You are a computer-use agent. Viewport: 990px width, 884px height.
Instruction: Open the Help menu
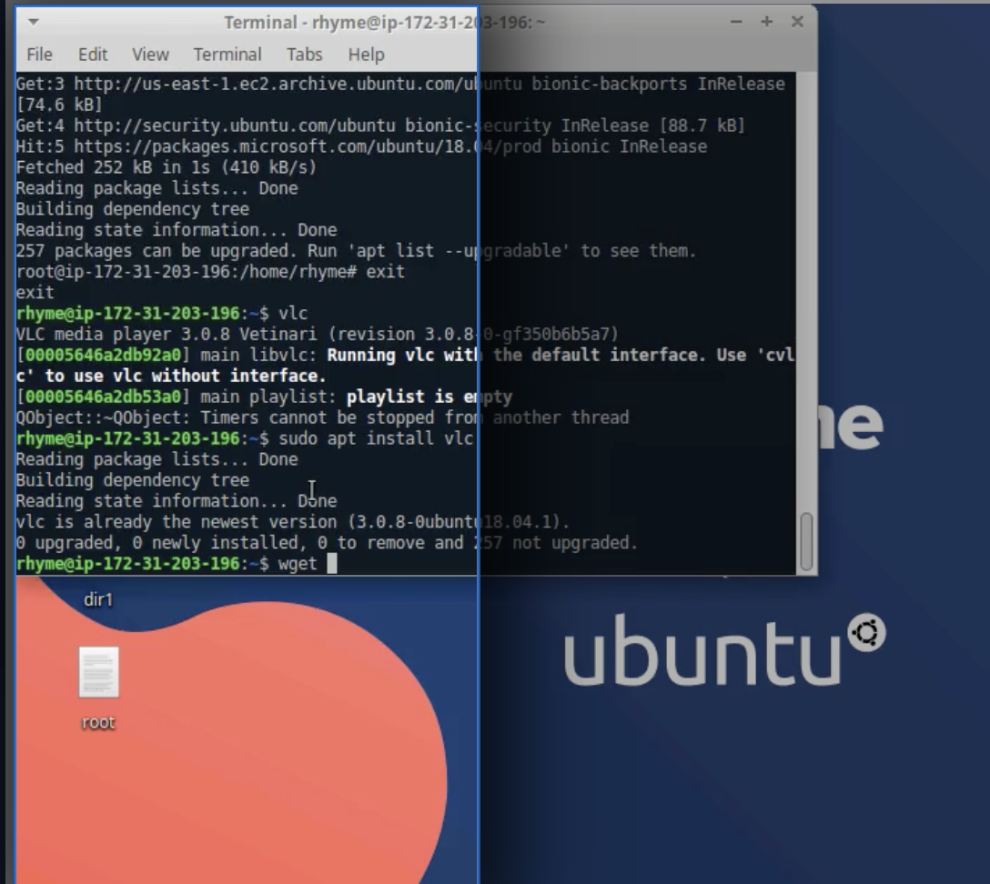pyautogui.click(x=366, y=55)
